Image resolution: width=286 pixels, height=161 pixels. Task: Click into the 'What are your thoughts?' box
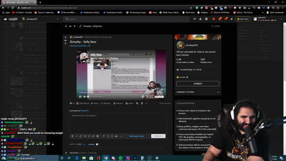(x=118, y=123)
